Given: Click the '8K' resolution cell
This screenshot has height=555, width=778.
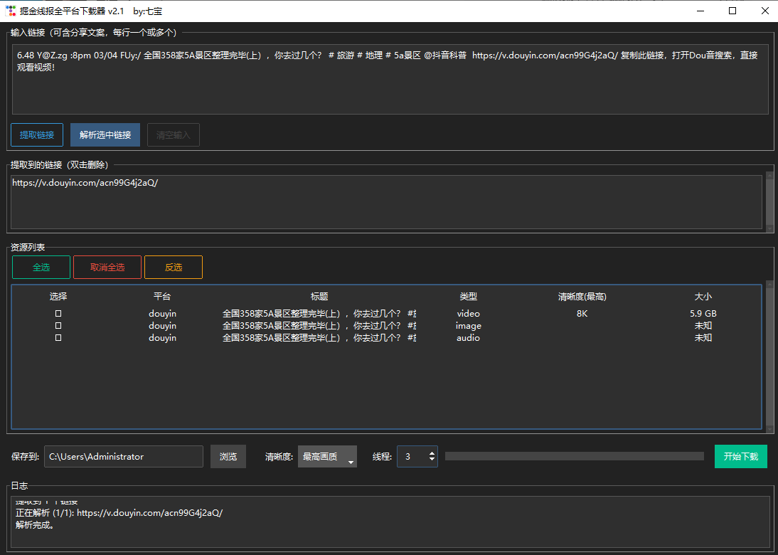Looking at the screenshot, I should click(x=582, y=314).
